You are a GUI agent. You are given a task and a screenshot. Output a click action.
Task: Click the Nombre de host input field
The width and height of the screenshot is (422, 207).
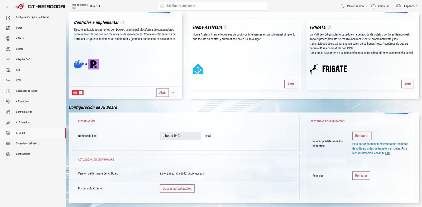180,136
